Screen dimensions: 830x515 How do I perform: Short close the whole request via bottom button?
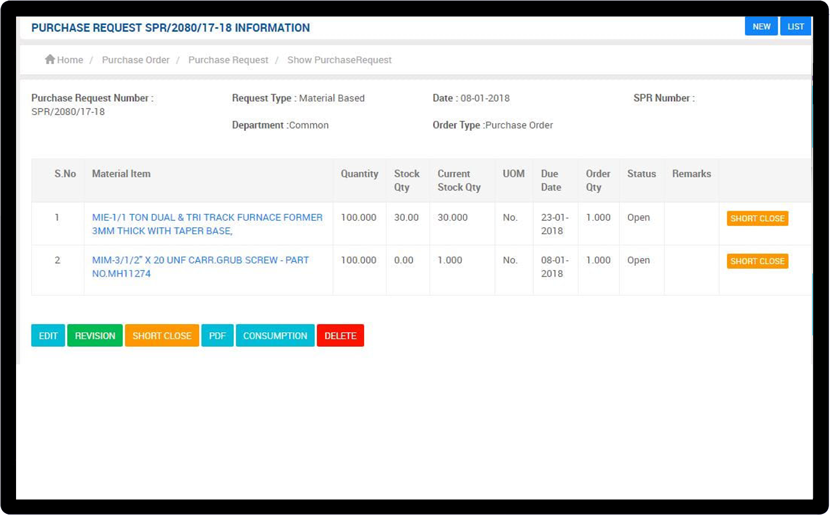(x=162, y=336)
